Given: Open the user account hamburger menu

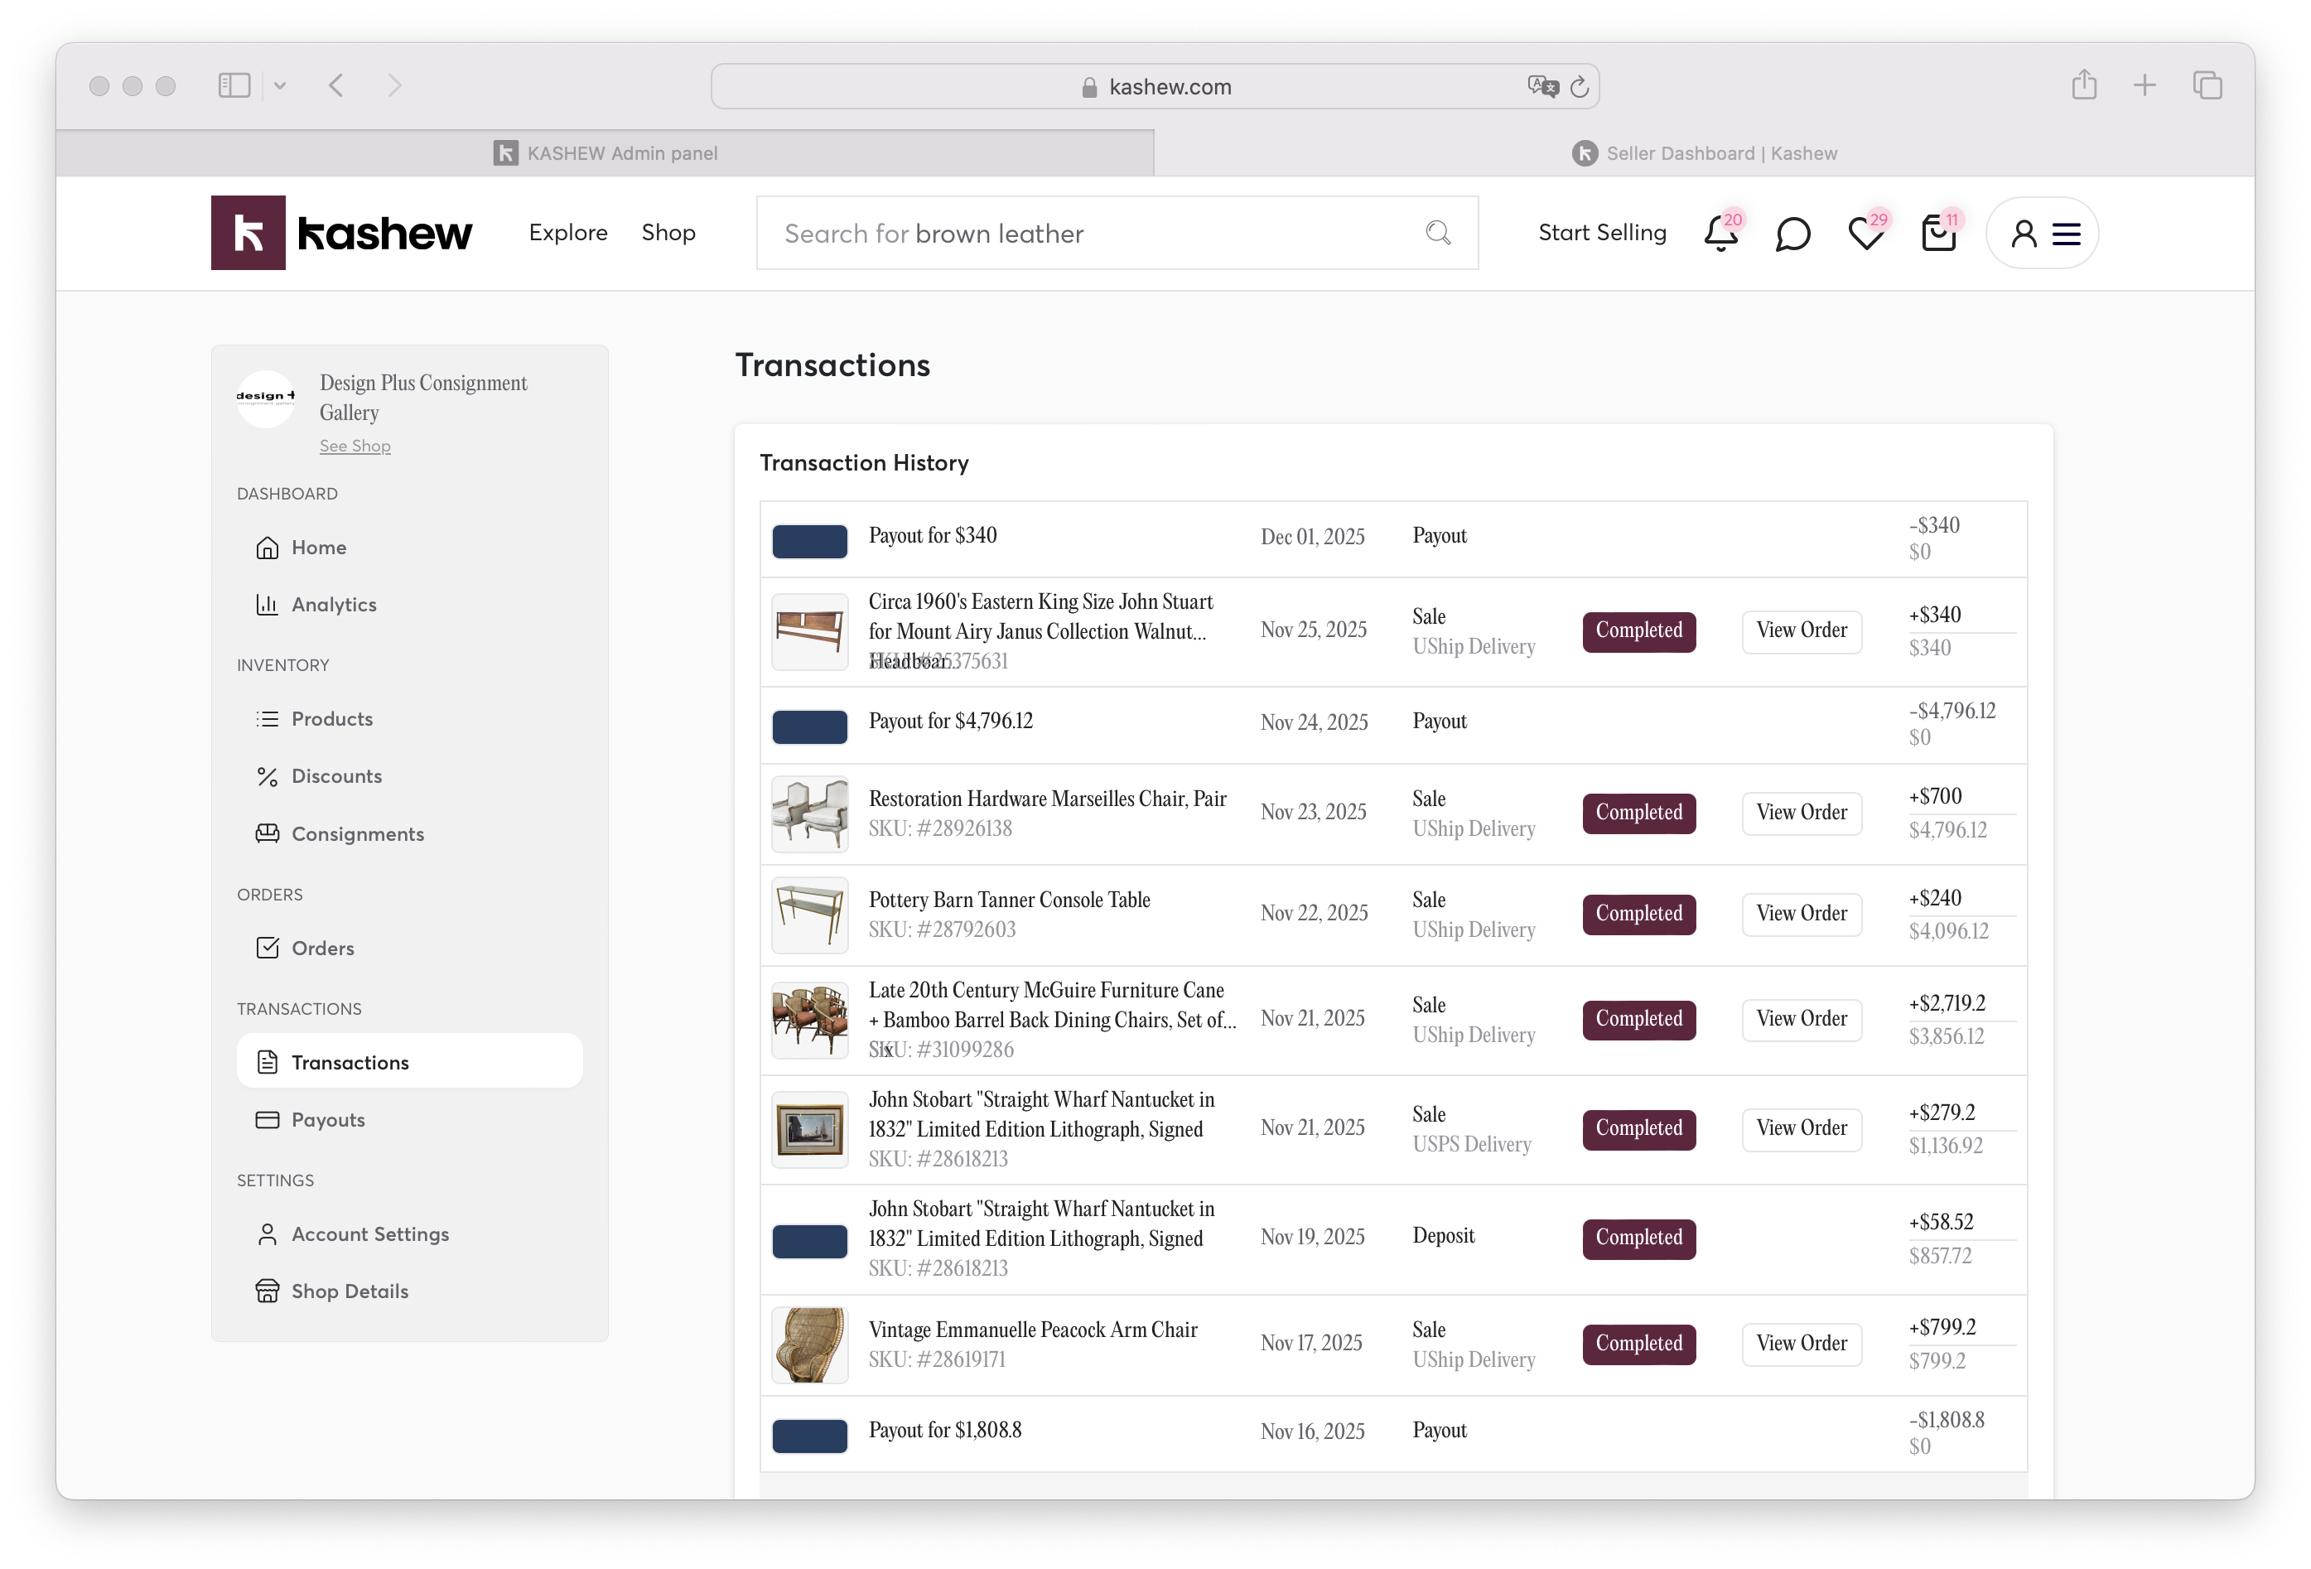Looking at the screenshot, I should click(x=2067, y=234).
